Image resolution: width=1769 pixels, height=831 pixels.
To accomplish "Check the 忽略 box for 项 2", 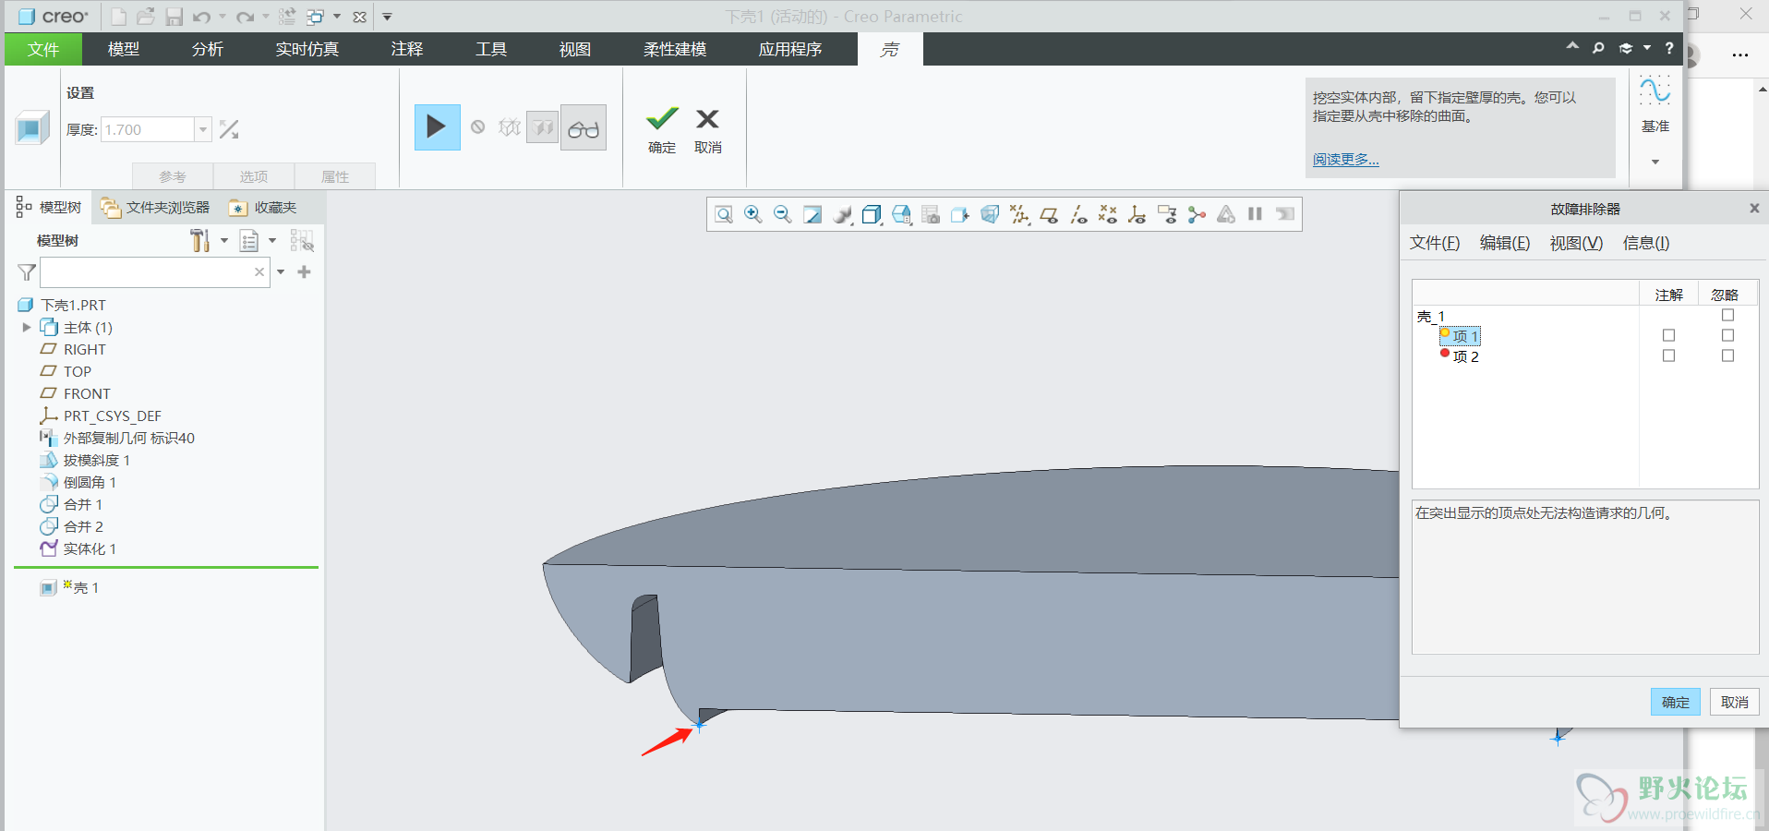I will coord(1727,355).
